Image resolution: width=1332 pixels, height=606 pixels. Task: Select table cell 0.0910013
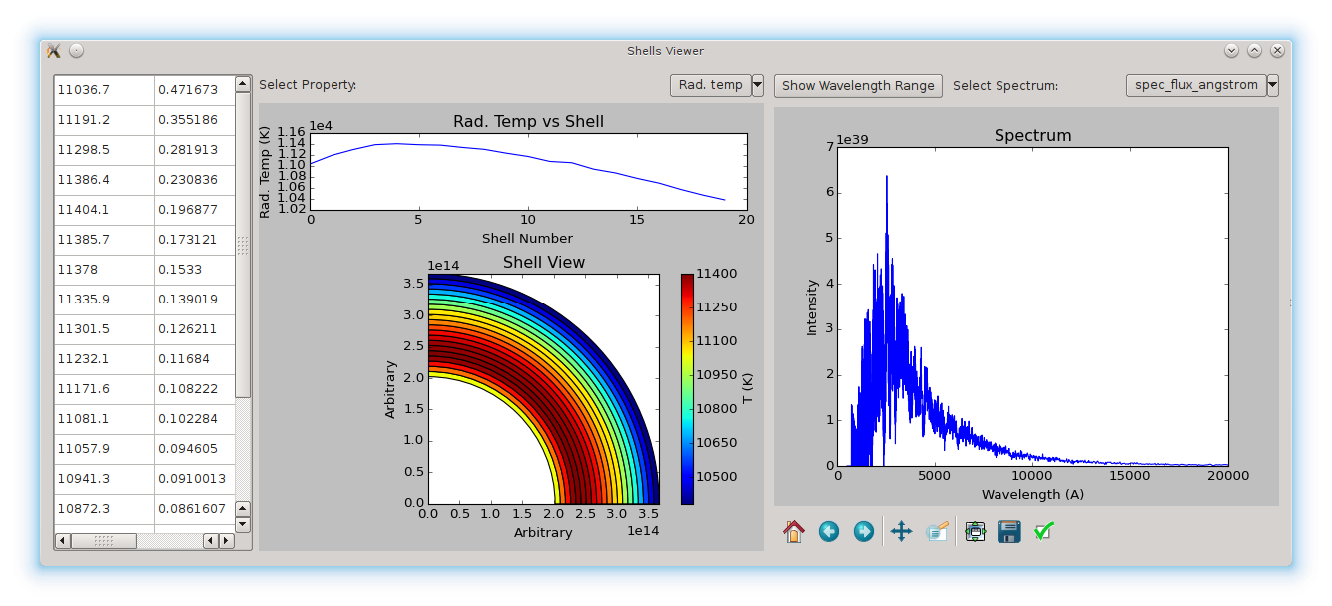click(195, 479)
